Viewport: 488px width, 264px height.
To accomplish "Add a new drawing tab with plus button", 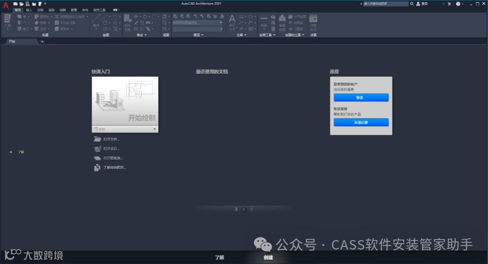I will pyautogui.click(x=42, y=42).
